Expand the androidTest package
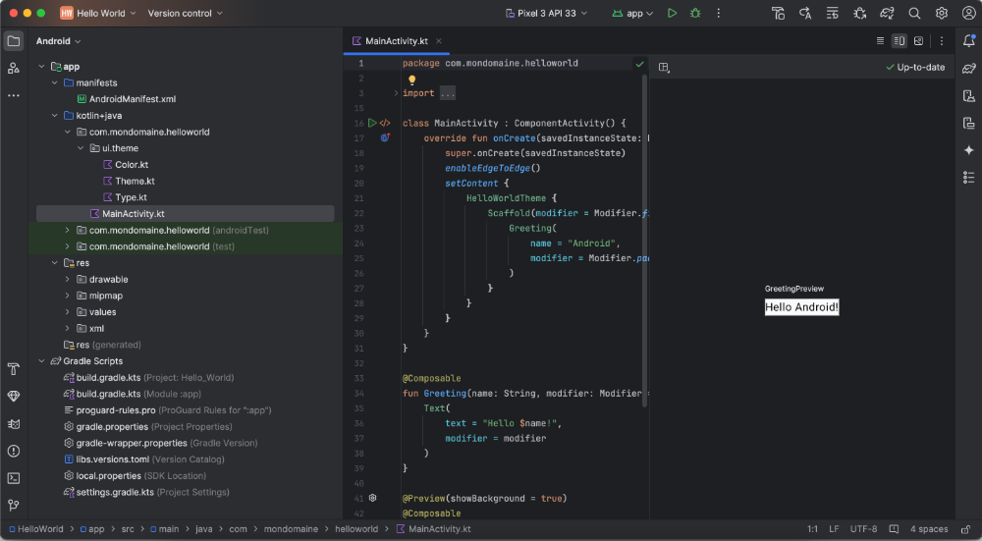Viewport: 982px width, 541px height. click(68, 230)
